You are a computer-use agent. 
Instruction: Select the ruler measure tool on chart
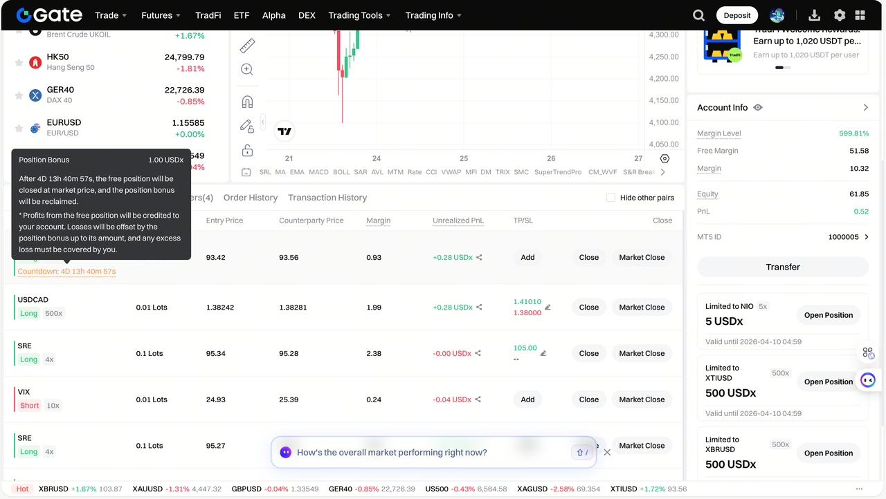pos(247,46)
